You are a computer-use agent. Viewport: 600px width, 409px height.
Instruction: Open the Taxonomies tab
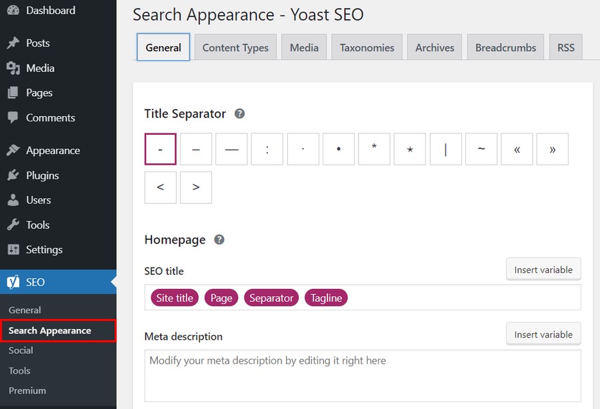(x=367, y=47)
